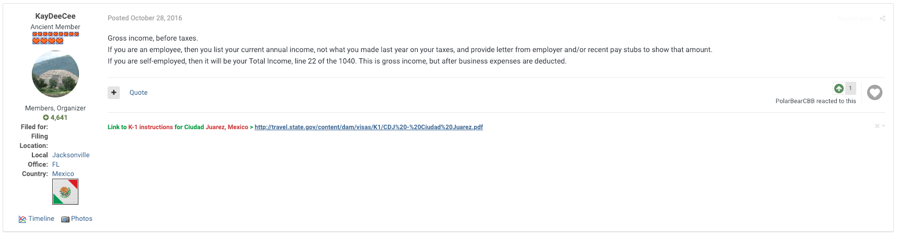
Task: Click the Mexico country link
Action: coord(63,174)
